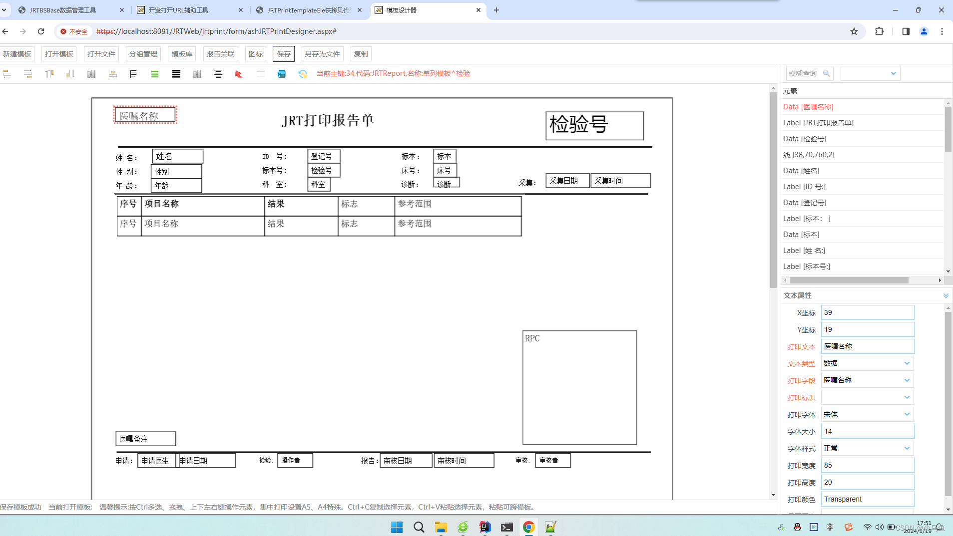This screenshot has height=536, width=953.
Task: Switch to JRTBSBase数据管理工具 tab
Action: pos(70,10)
